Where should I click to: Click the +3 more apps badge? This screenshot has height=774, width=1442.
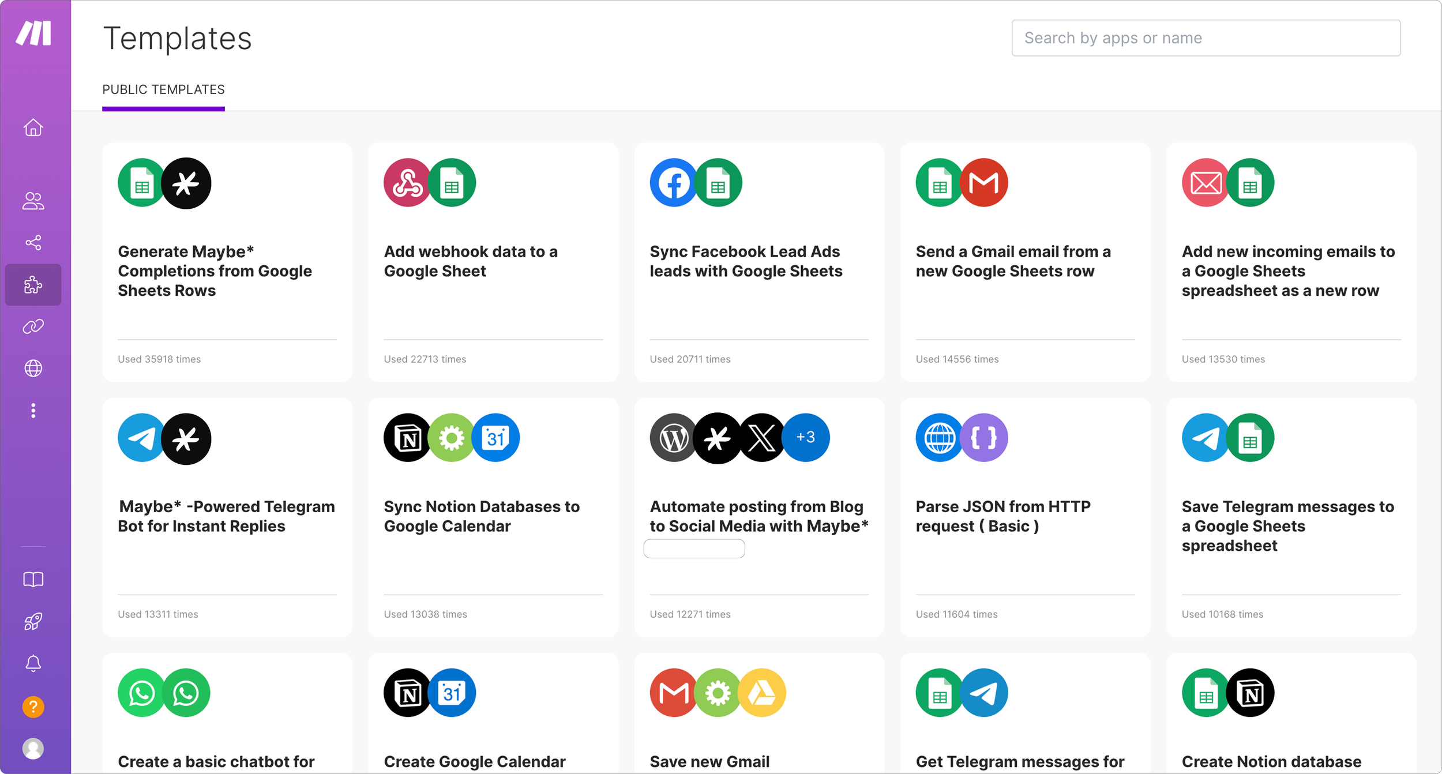[806, 437]
